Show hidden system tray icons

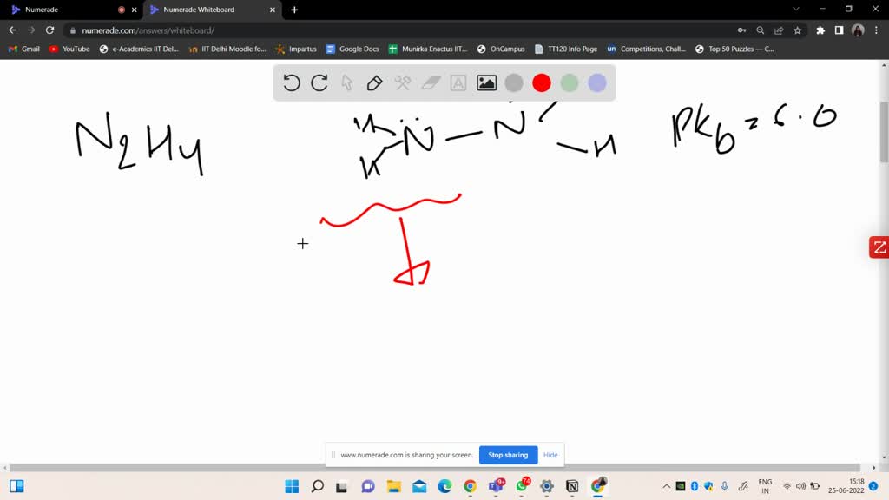click(x=666, y=486)
